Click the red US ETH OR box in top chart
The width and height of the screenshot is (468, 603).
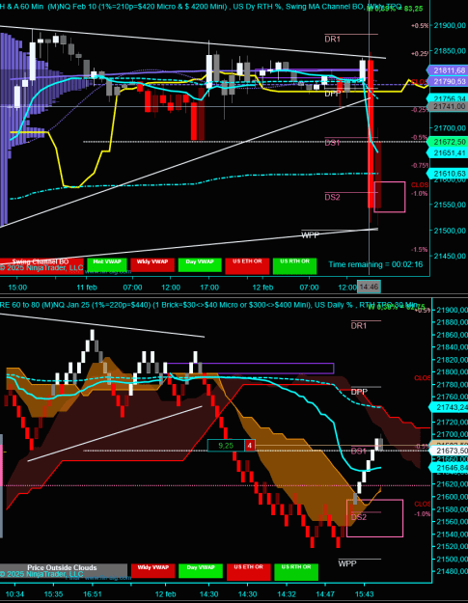247,265
